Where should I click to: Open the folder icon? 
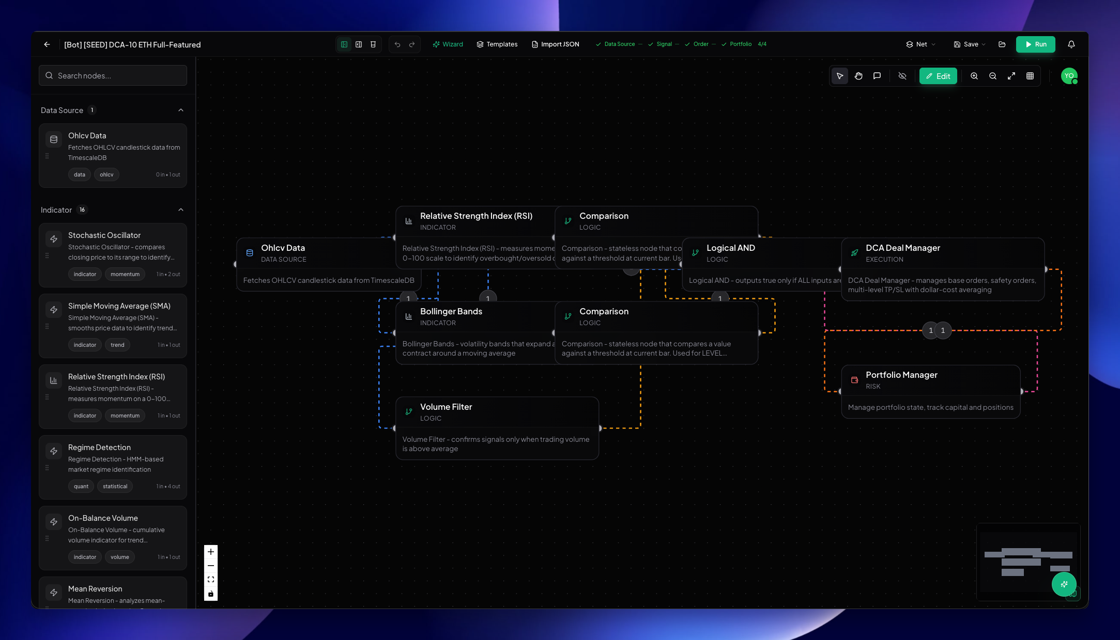pos(1002,44)
